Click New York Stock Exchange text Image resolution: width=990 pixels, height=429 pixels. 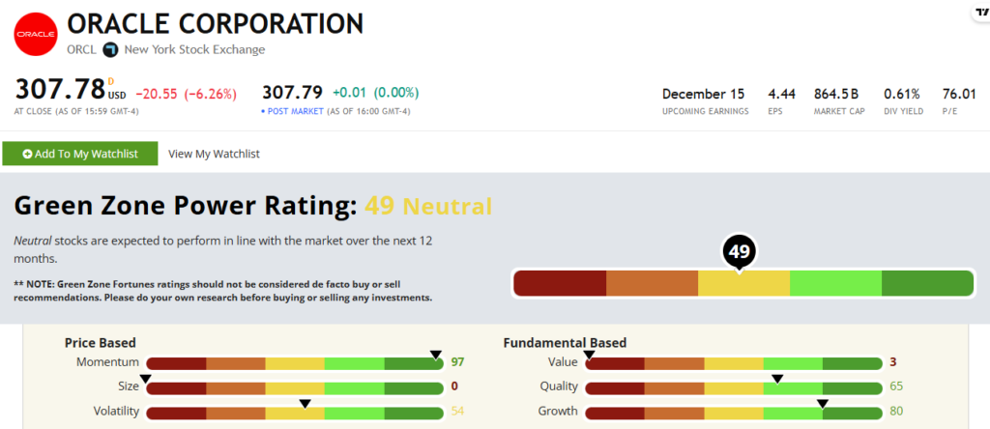click(194, 50)
